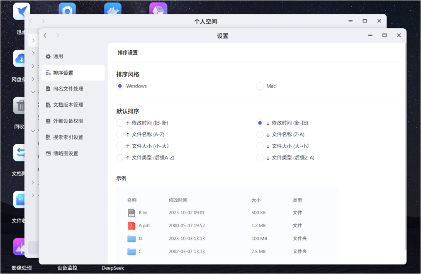Click the device icon beside 外部设备权限

coord(48,121)
